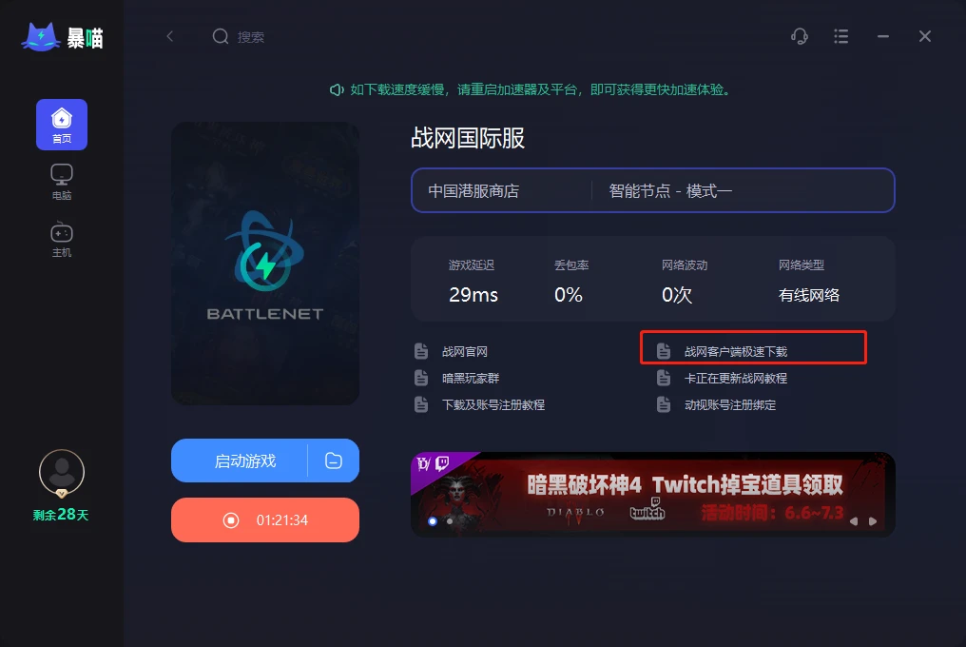Screen dimensions: 966x647
Task: Switch to the 电脑 PC section
Action: (x=62, y=182)
